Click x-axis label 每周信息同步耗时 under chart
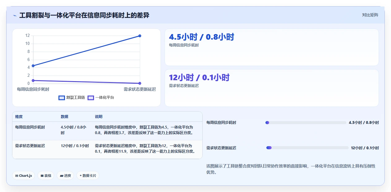The height and width of the screenshot is (192, 391). pyautogui.click(x=33, y=89)
